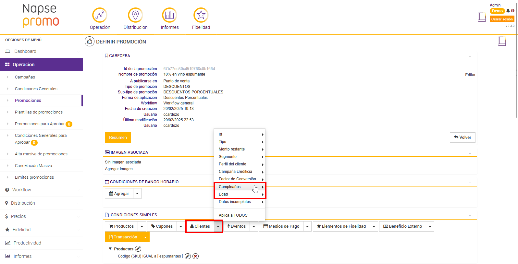Open the Distribución map pin icon

click(135, 15)
